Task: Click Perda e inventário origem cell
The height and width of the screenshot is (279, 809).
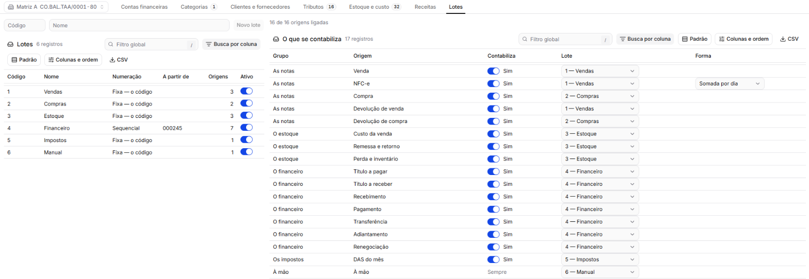Action: click(x=376, y=159)
